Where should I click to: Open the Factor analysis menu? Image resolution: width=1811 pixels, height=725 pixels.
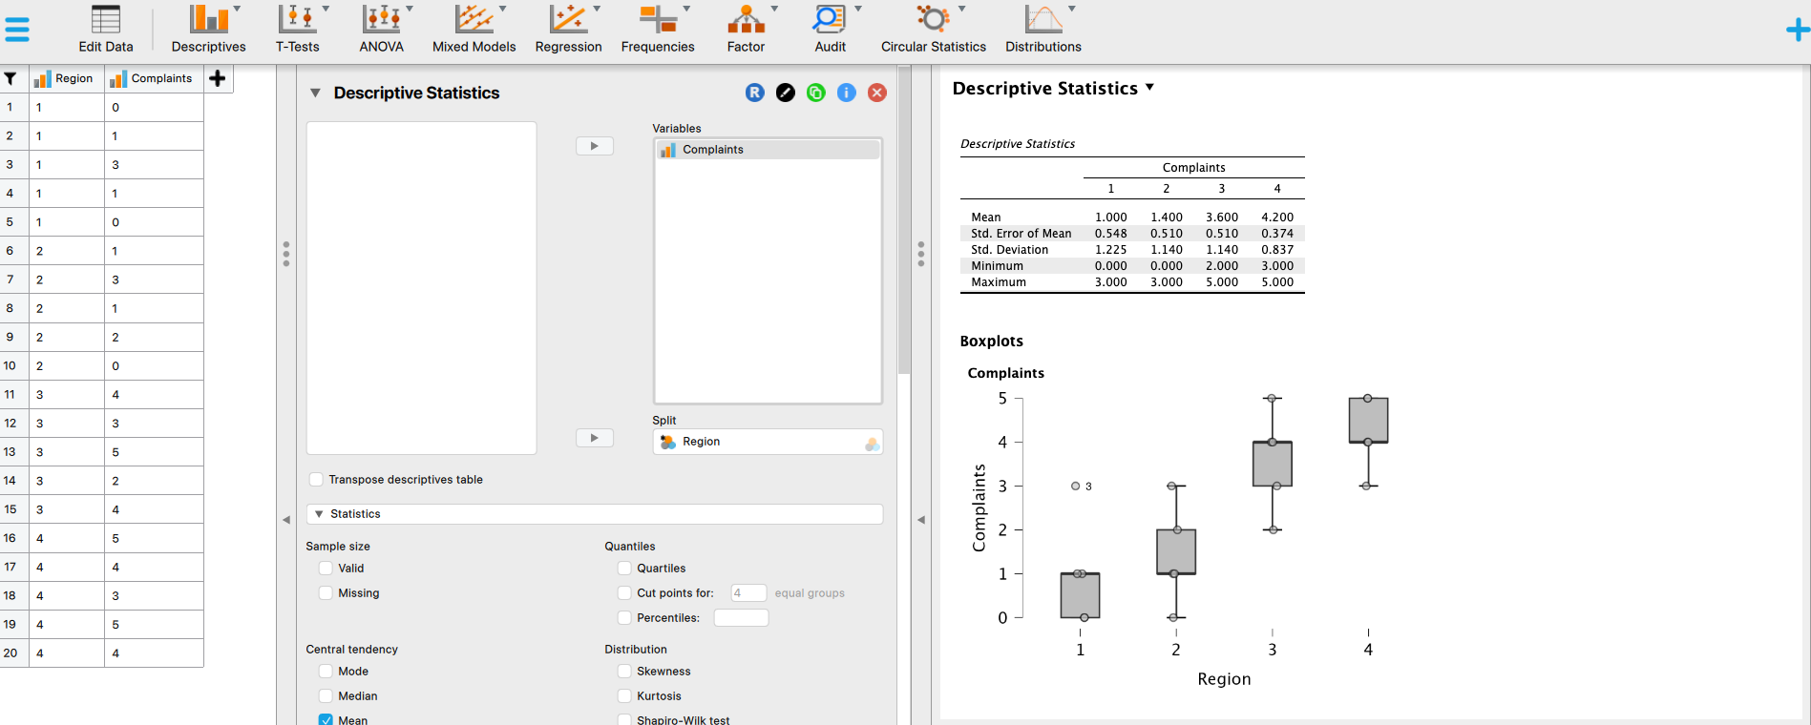coord(747,30)
